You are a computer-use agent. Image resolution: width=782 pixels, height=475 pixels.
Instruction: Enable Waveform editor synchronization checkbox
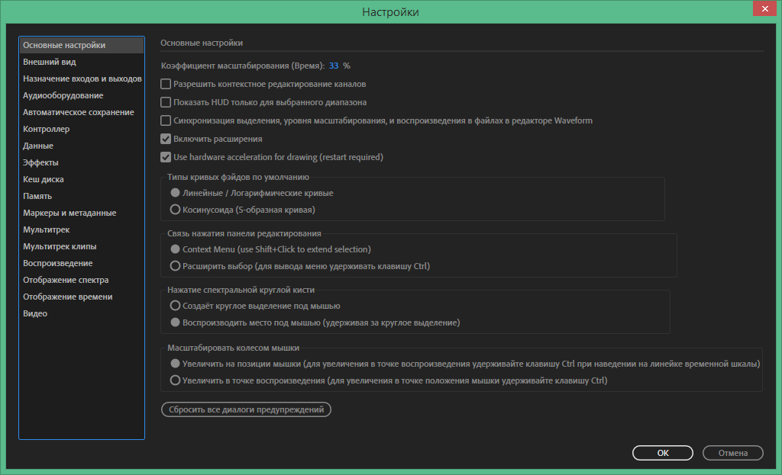pos(166,120)
